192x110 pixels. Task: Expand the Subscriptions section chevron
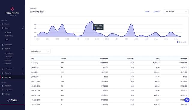pos(22,69)
